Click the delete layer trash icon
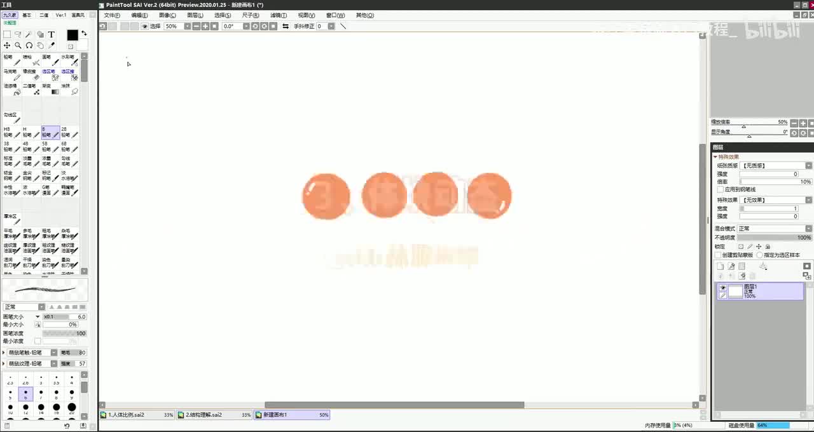 tap(752, 276)
